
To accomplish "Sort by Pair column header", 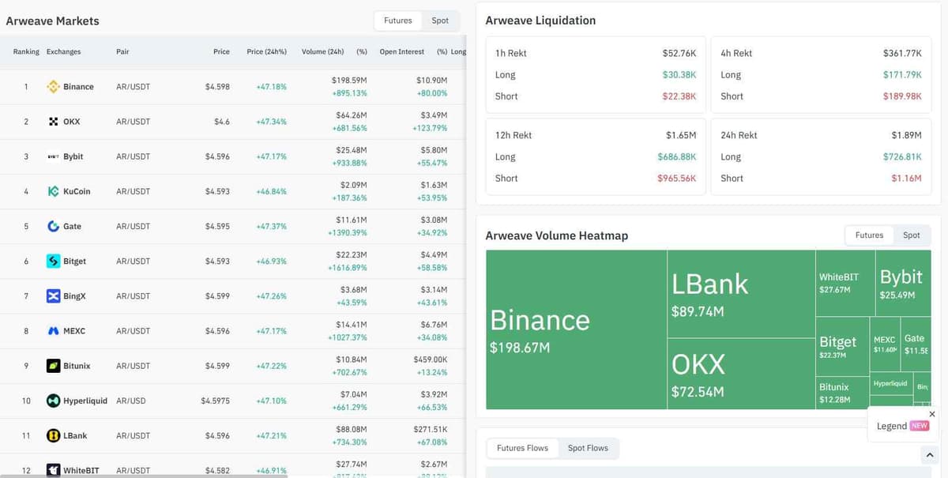I will tap(122, 52).
